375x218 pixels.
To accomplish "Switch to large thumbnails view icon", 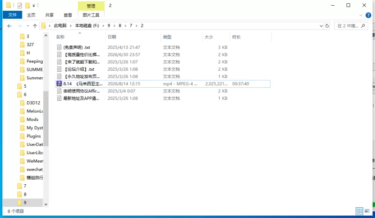I will pyautogui.click(x=367, y=211).
